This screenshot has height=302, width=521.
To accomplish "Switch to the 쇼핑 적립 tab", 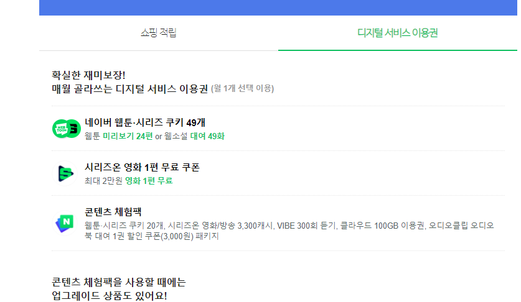I will click(x=159, y=33).
